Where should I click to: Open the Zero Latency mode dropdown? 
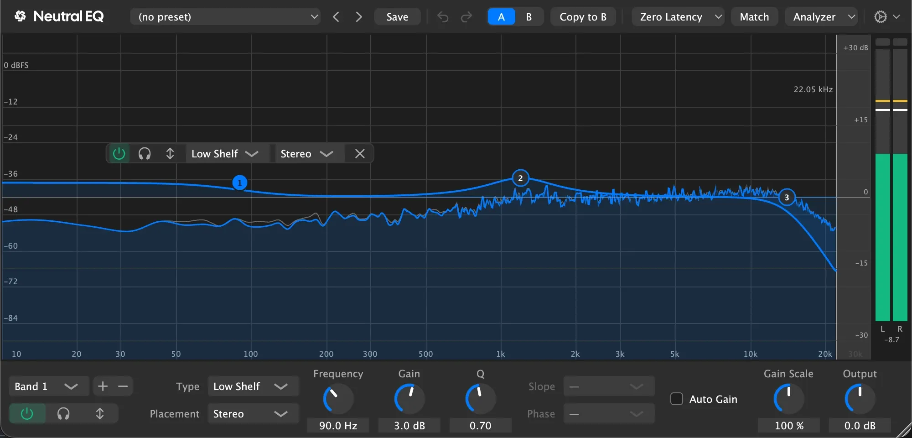coord(678,17)
